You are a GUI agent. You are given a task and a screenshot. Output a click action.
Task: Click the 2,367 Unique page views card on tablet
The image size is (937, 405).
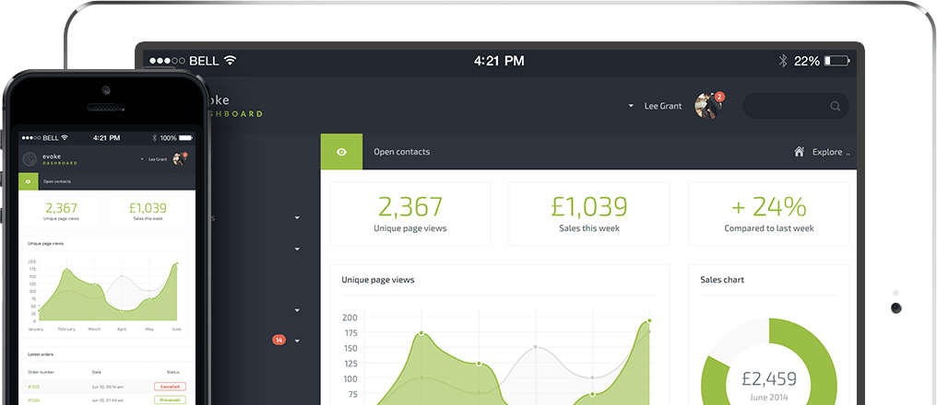(x=409, y=214)
